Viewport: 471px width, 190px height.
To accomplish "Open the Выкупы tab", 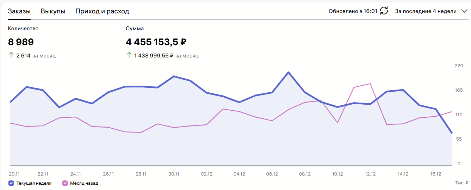I will (53, 11).
